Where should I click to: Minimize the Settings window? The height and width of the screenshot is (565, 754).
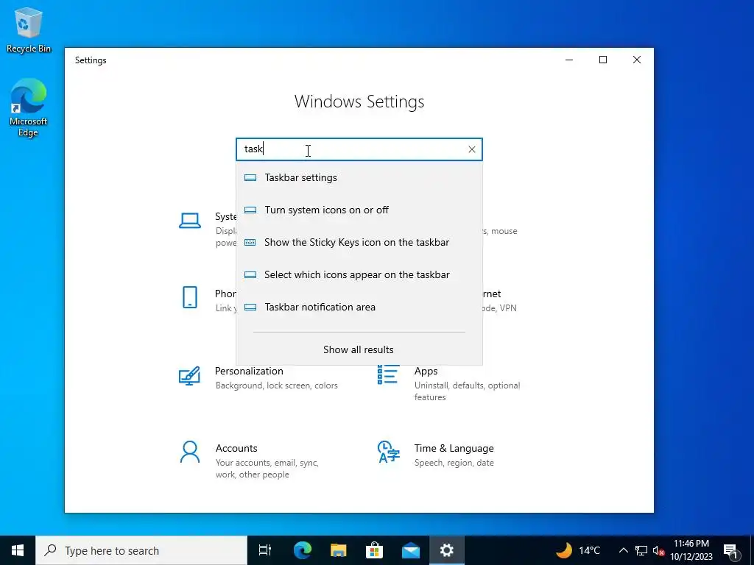pos(569,60)
